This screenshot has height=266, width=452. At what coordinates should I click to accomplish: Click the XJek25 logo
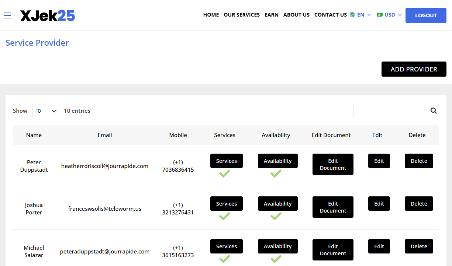tap(48, 15)
